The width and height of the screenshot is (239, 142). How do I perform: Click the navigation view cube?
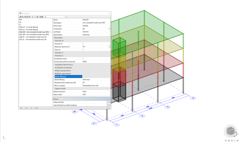(x=230, y=131)
